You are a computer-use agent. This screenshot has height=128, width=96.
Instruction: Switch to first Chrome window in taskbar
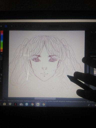pos(32,104)
